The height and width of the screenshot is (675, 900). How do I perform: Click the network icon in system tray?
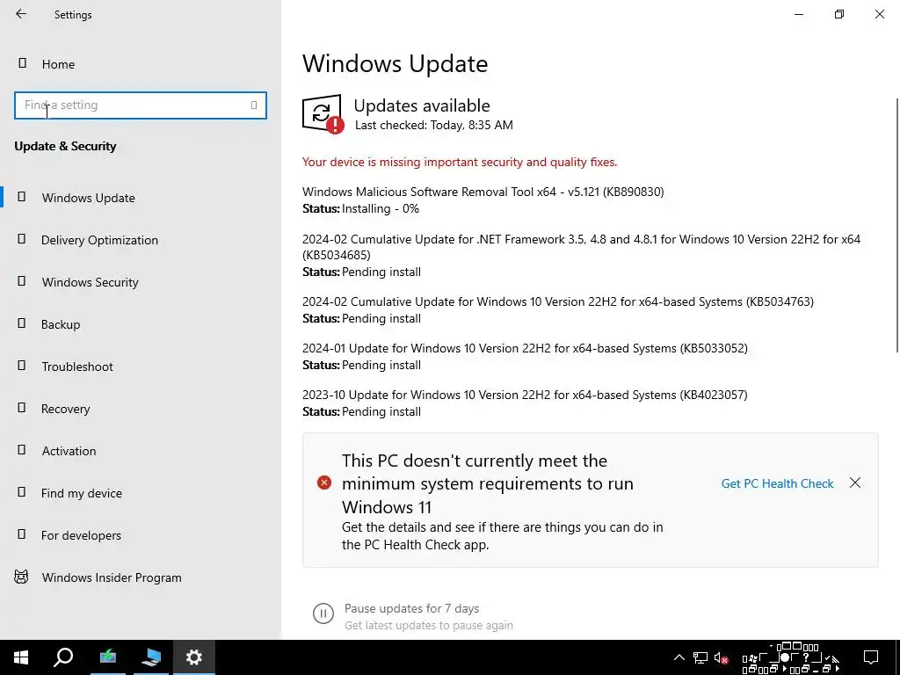point(700,657)
